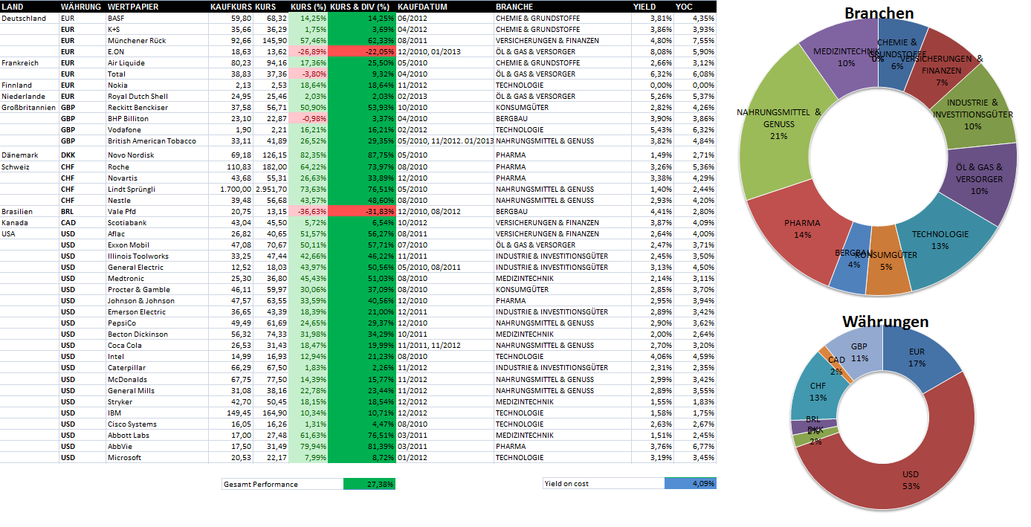Screen dimensions: 1031x527
Task: Click the BASF security cell
Action: 156,18
